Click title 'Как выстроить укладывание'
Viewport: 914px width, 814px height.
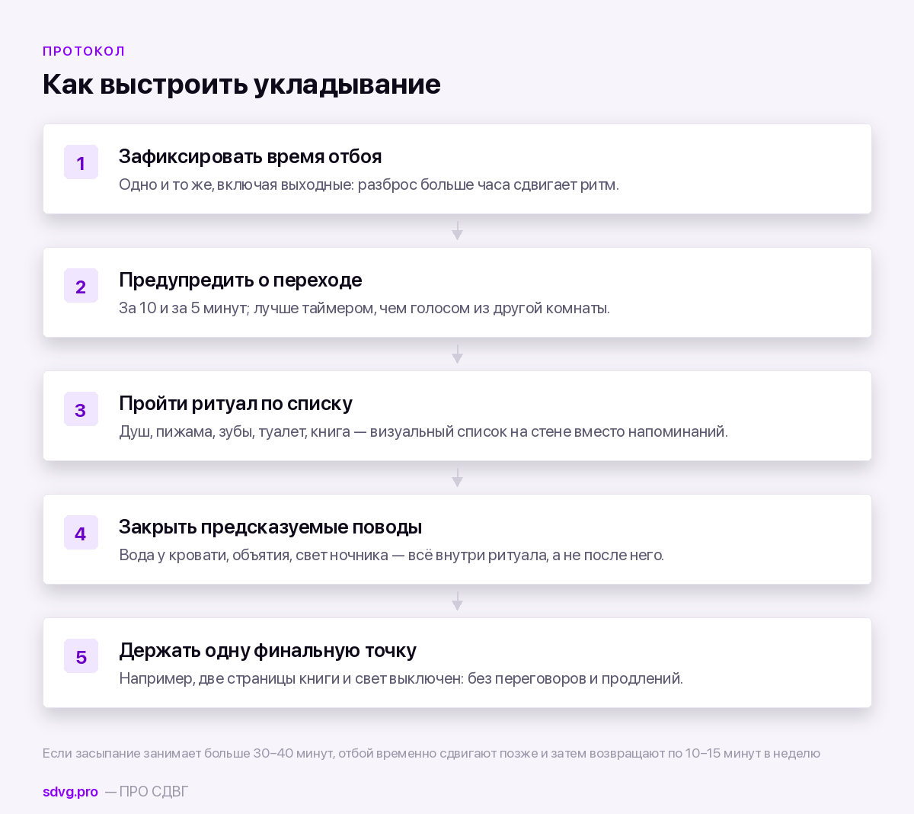pos(241,84)
